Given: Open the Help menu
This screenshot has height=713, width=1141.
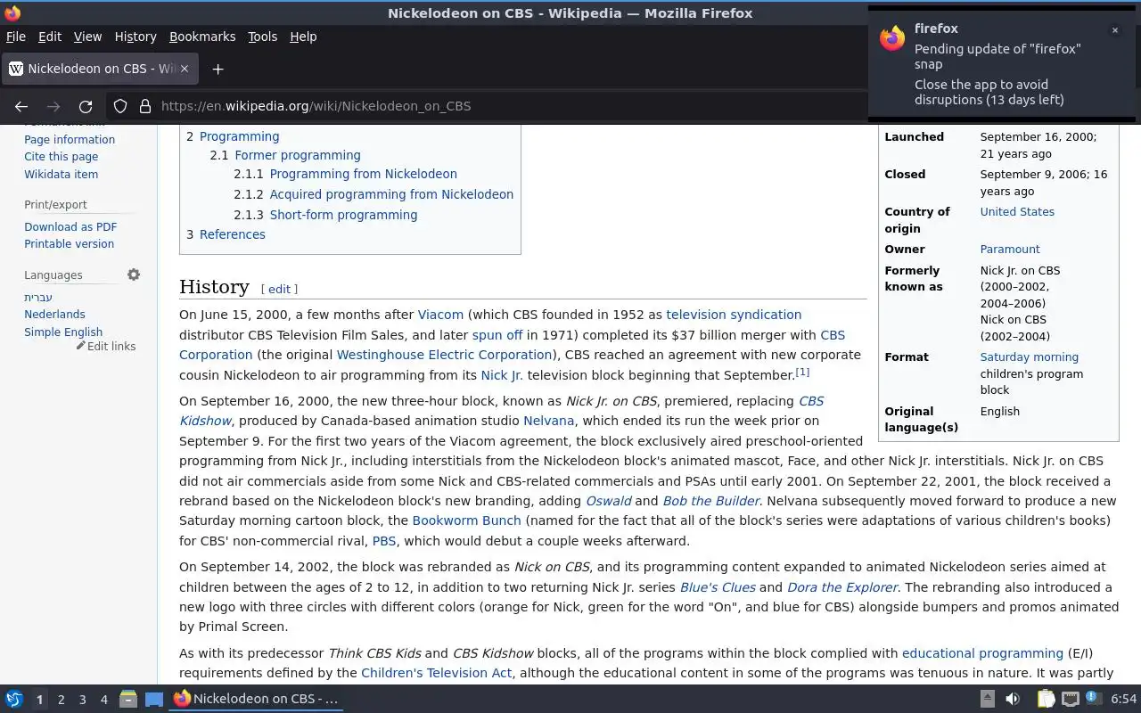Looking at the screenshot, I should pyautogui.click(x=303, y=37).
